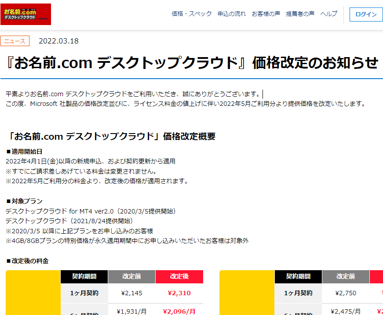Click 改定前 header in right table
Screen dimensions: 383x315
[346, 276]
